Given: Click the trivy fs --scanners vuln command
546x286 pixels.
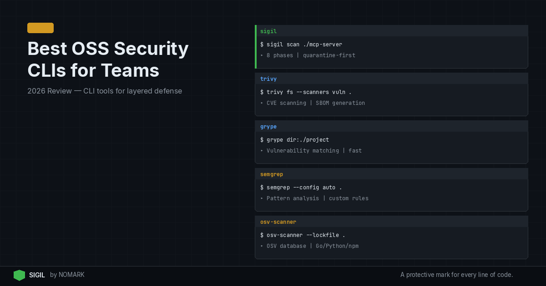Looking at the screenshot, I should (x=306, y=92).
